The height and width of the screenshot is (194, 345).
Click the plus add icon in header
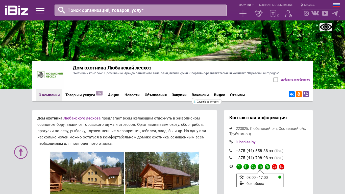click(x=243, y=14)
